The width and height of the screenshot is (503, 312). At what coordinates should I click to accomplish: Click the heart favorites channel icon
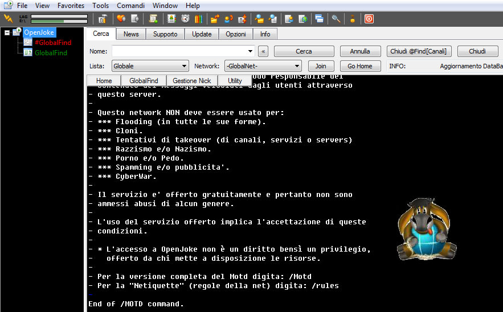[121, 19]
